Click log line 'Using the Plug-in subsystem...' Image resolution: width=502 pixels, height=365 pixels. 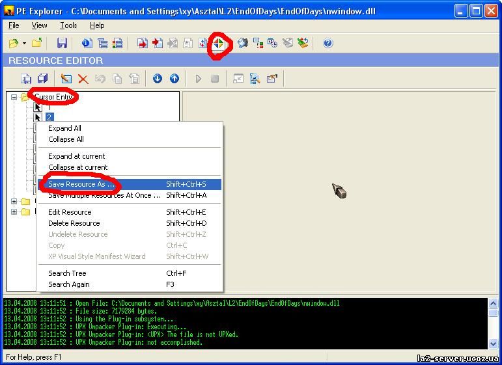coord(124,319)
